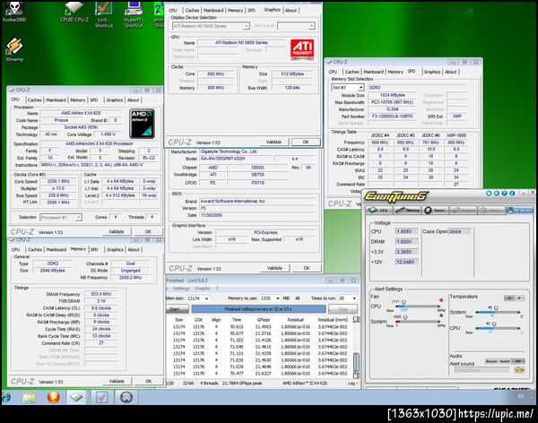The image size is (538, 423).
Task: Click the second round blue icon in EasyTune6 header
Action: point(496,194)
